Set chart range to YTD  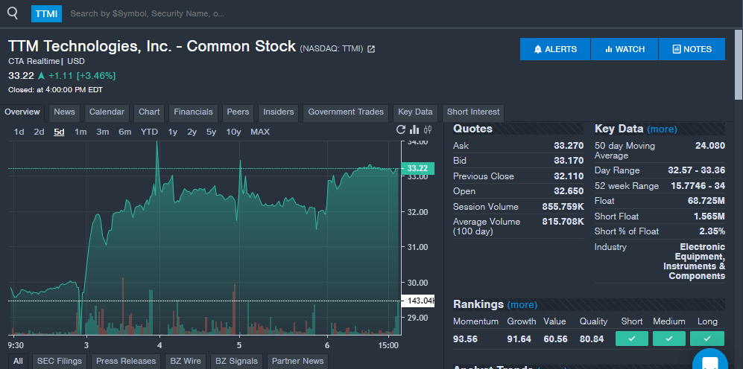(149, 132)
